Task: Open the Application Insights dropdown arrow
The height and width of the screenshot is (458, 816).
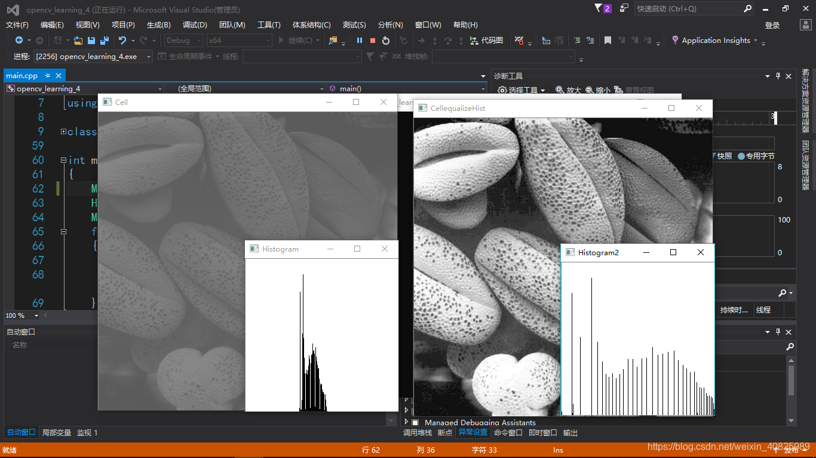Action: 756,41
